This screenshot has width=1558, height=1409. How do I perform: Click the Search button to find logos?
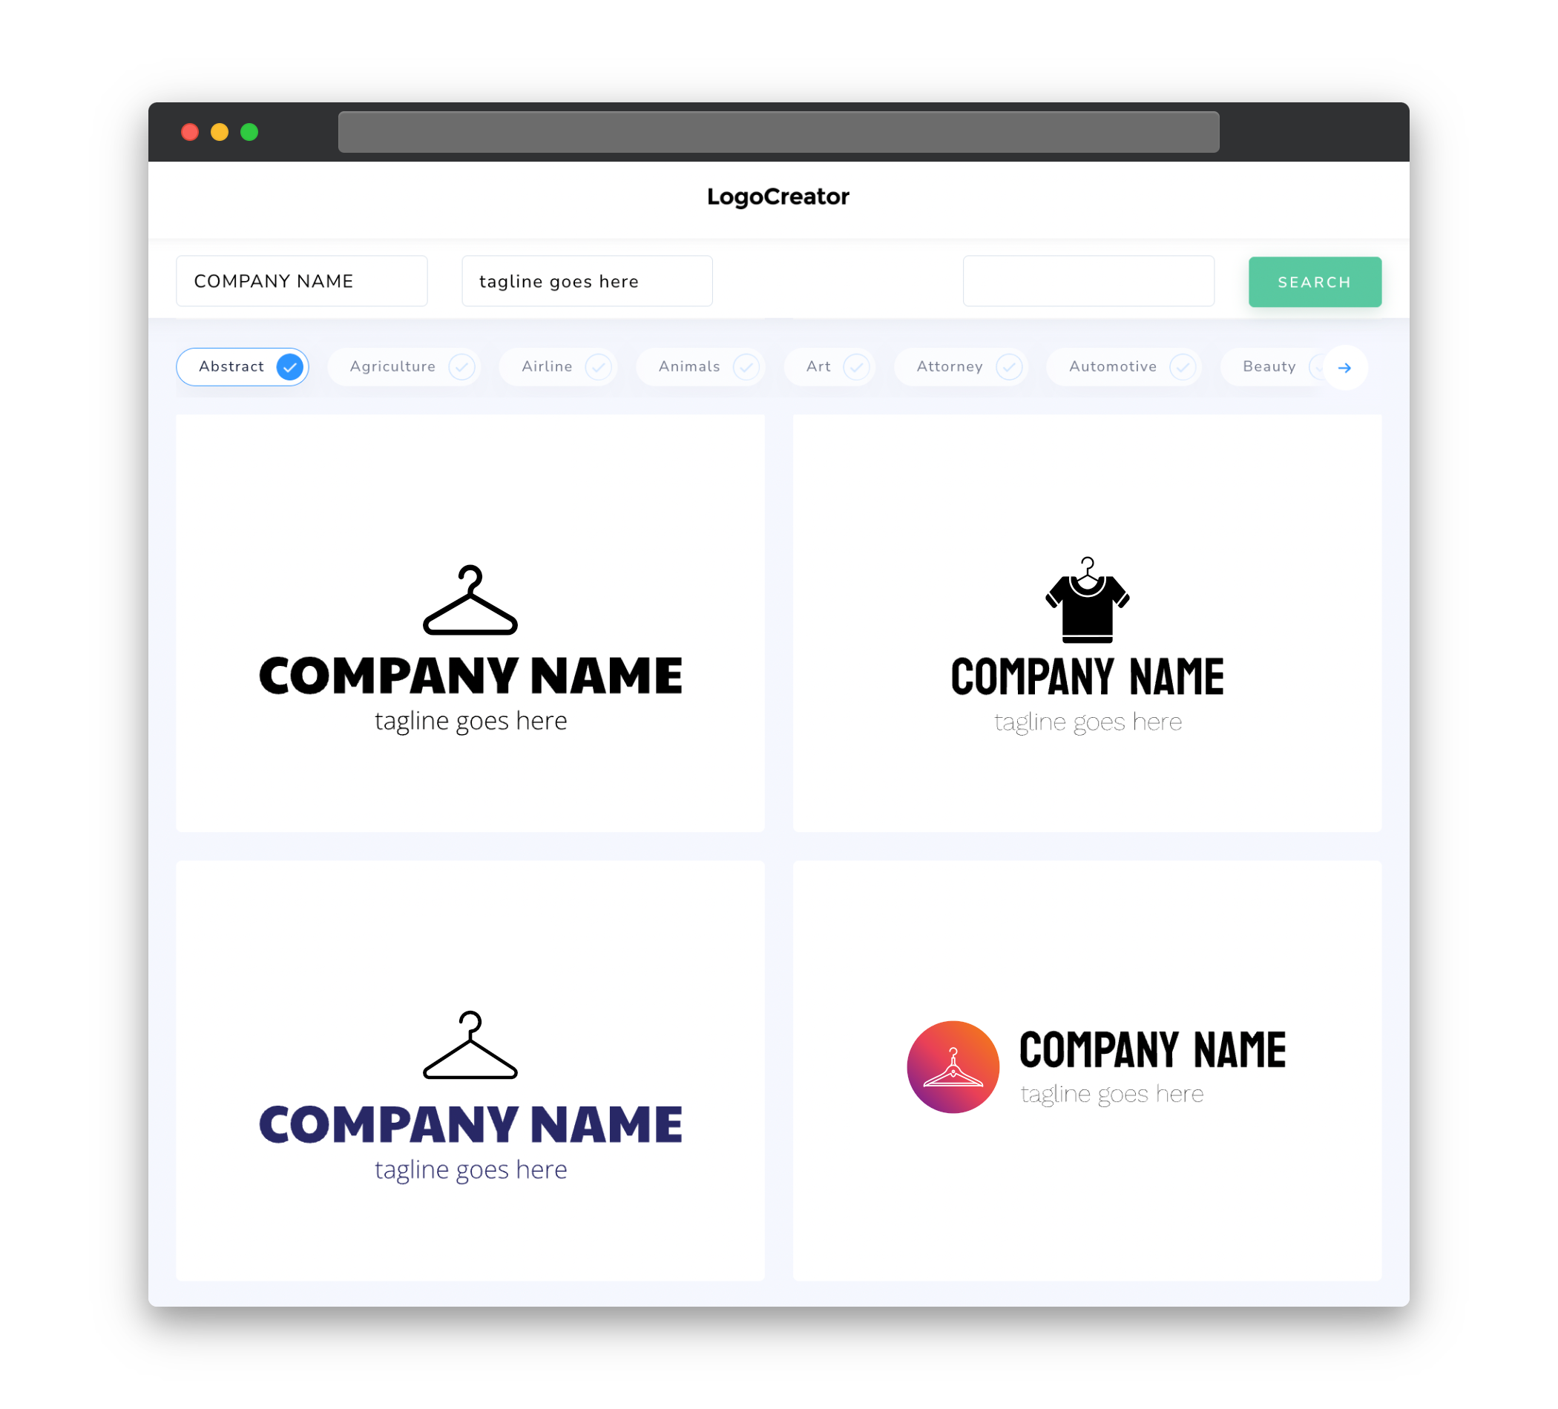pyautogui.click(x=1314, y=281)
